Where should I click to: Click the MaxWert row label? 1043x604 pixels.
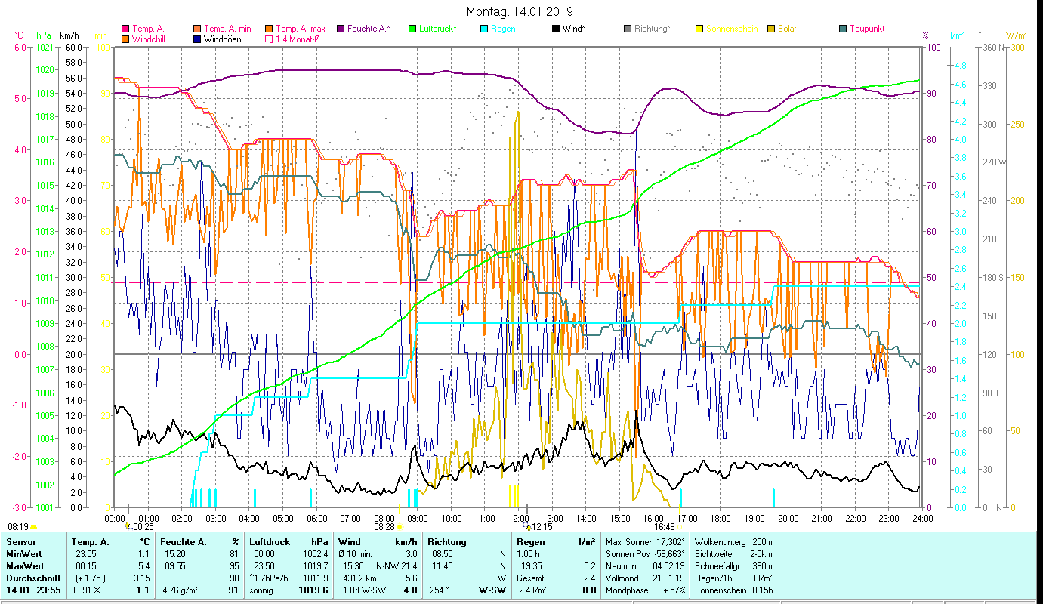pyautogui.click(x=26, y=566)
